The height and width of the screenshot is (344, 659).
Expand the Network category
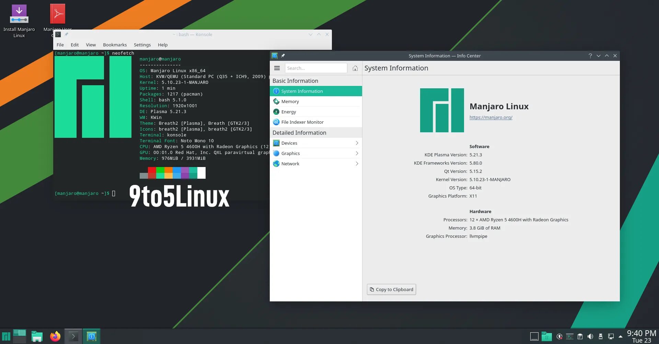[316, 164]
